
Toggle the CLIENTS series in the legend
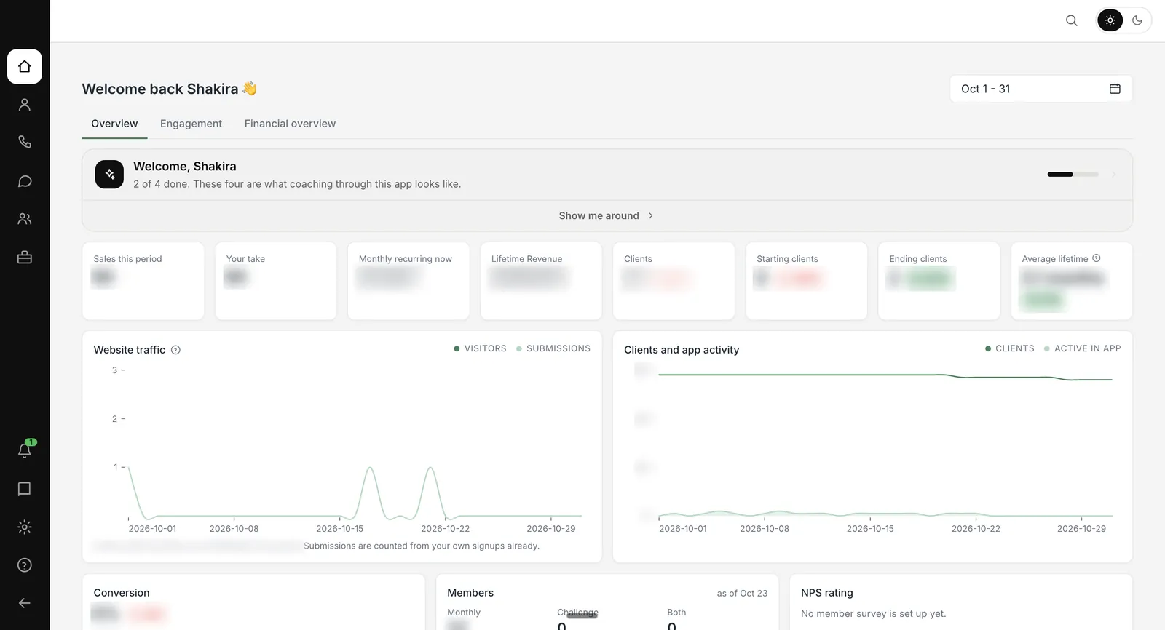(x=1009, y=348)
